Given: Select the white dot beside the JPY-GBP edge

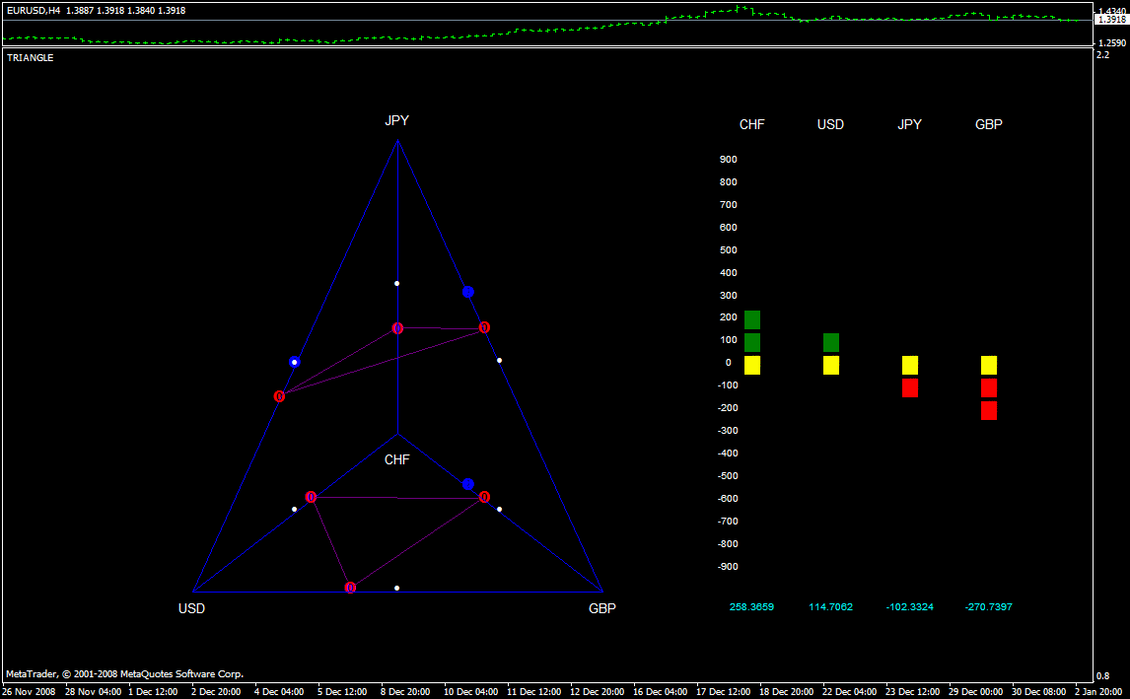Looking at the screenshot, I should coord(499,360).
